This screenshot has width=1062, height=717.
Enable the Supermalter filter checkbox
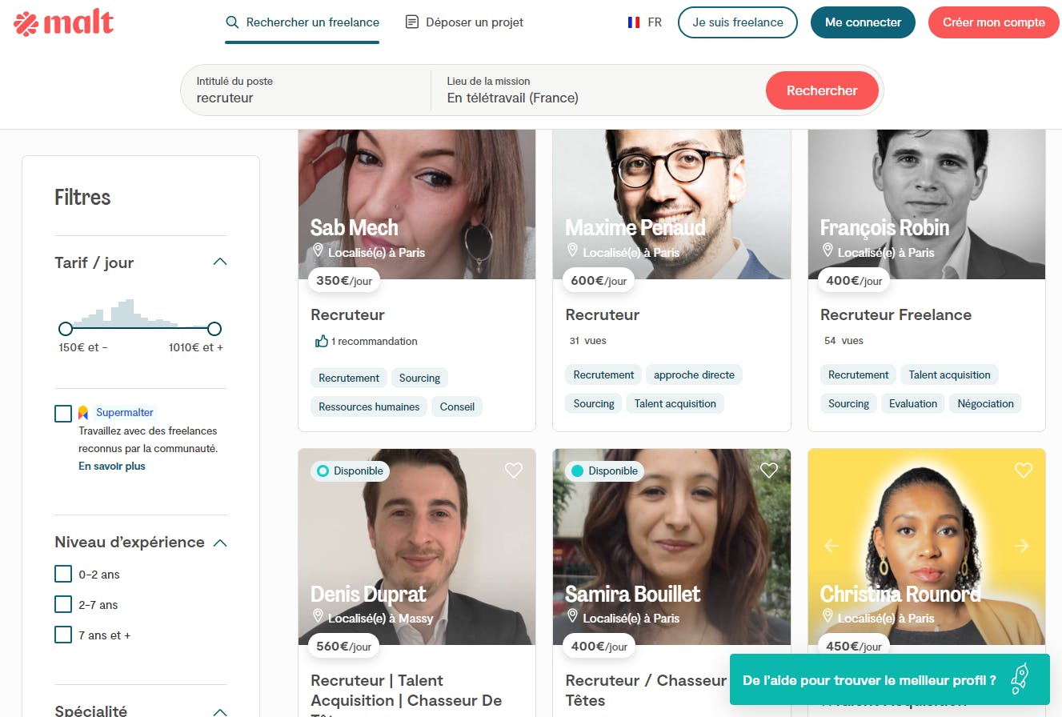[x=63, y=413]
